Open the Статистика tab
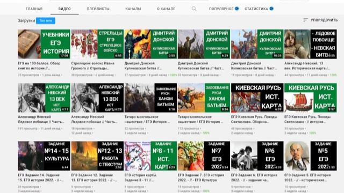Image resolution: width=344 pixels, height=193 pixels. [256, 9]
